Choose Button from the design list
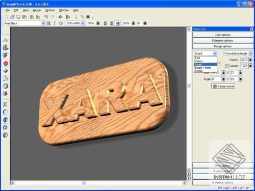Image resolution: width=255 pixels, height=191 pixels. click(206, 61)
